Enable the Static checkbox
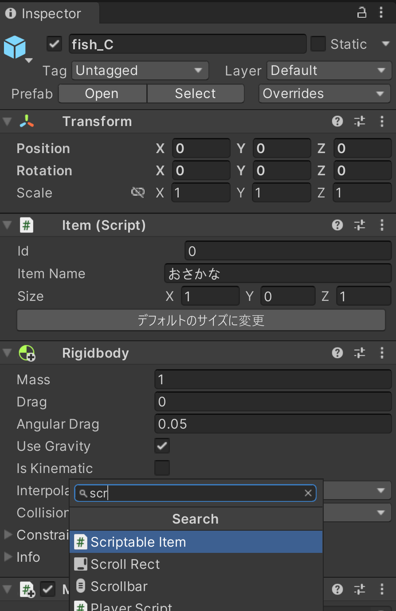Image resolution: width=396 pixels, height=611 pixels. [318, 44]
